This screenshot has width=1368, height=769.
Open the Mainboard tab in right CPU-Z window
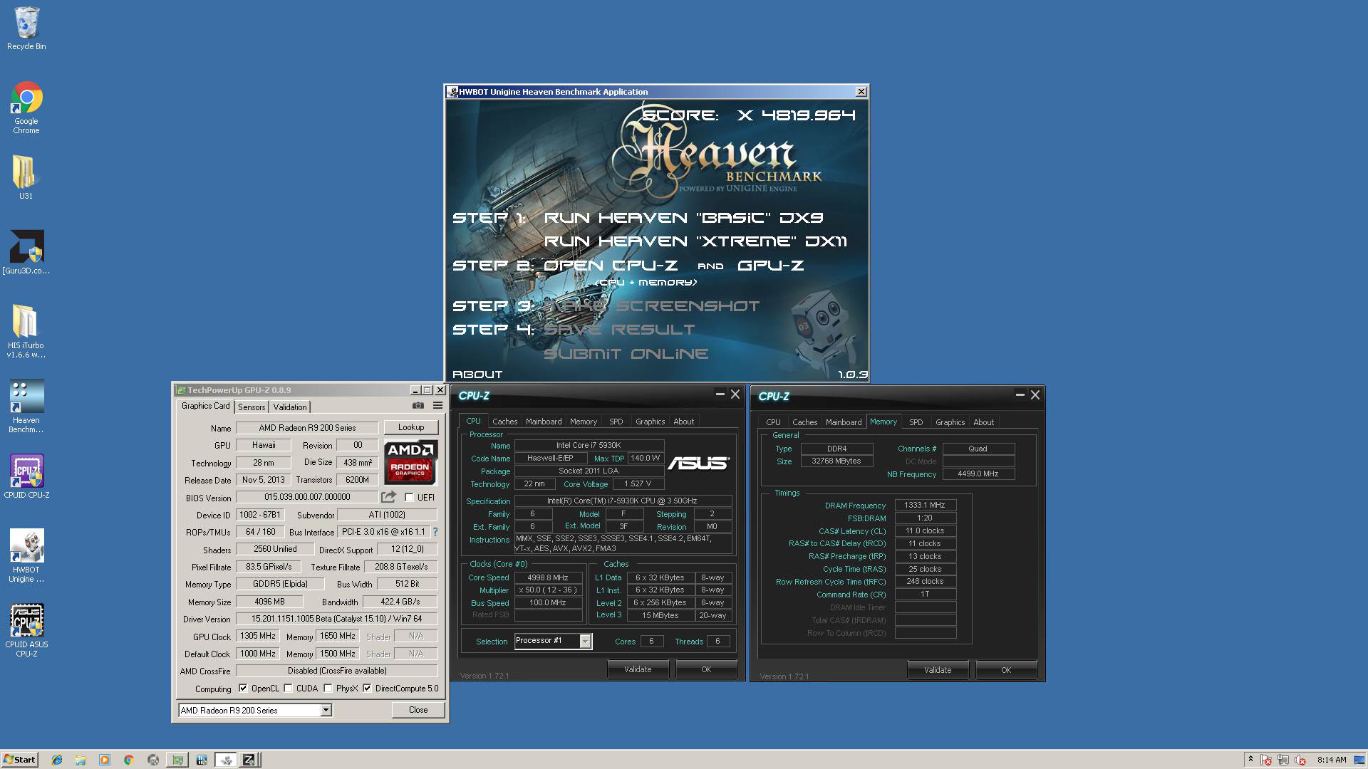844,422
